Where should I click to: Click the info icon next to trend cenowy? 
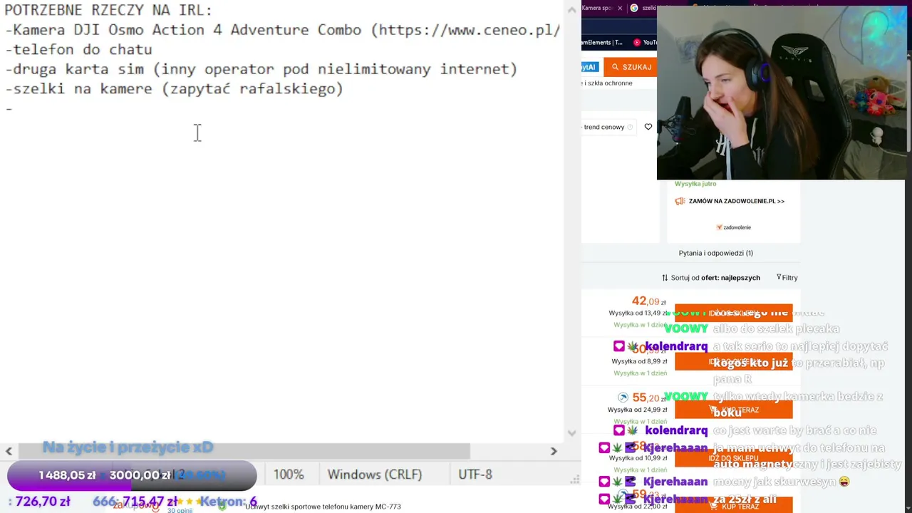point(629,128)
